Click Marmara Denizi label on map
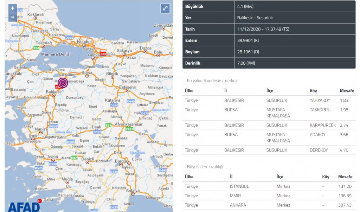The width and height of the screenshot is (360, 212). coord(56,54)
